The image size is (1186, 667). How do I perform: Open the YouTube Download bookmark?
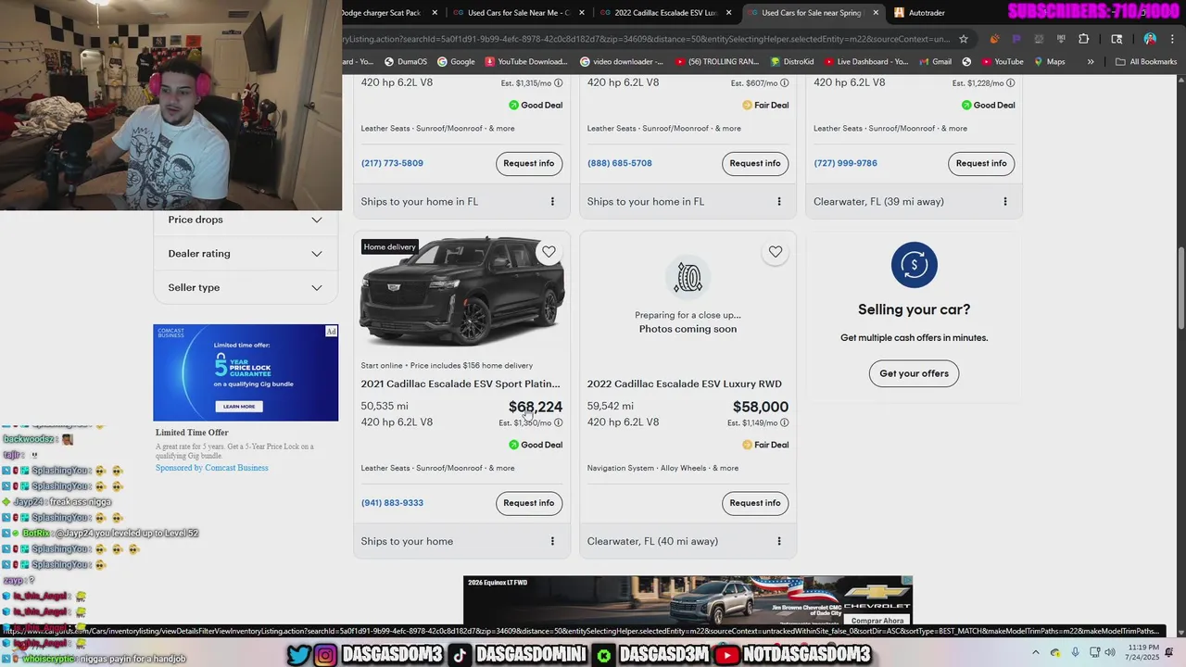click(525, 62)
